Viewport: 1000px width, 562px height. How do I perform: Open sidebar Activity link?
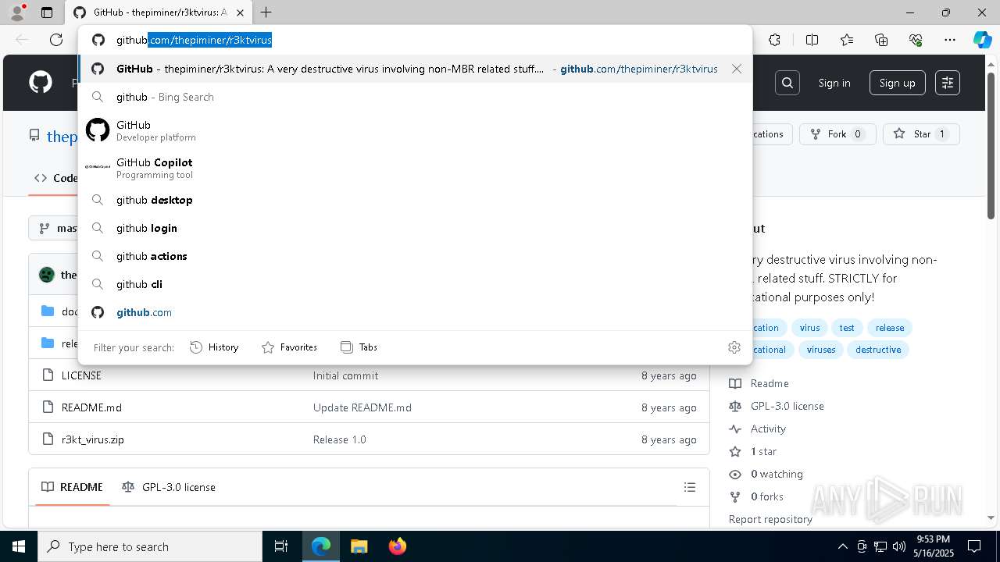point(758,429)
